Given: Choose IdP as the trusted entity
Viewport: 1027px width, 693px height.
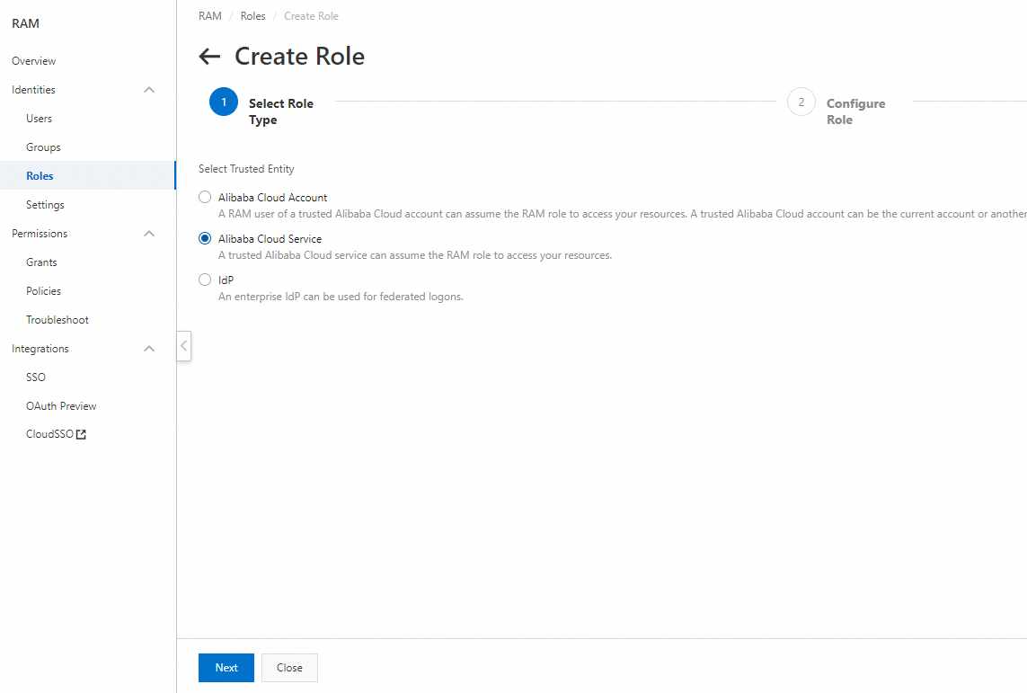Looking at the screenshot, I should (x=204, y=280).
